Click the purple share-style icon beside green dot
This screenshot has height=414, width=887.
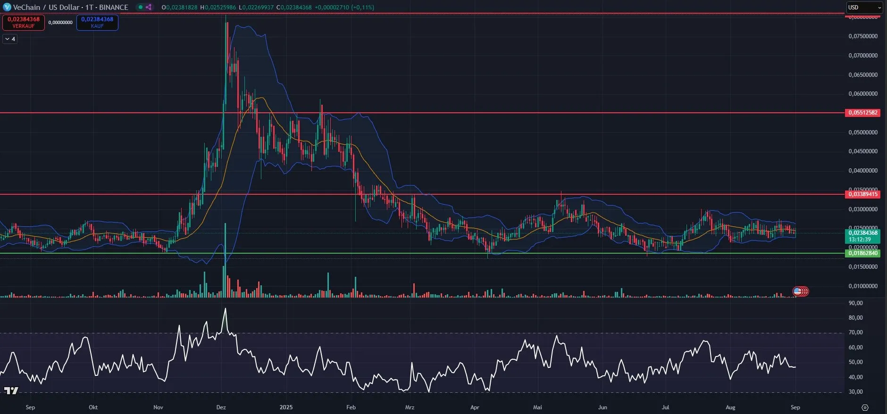149,7
